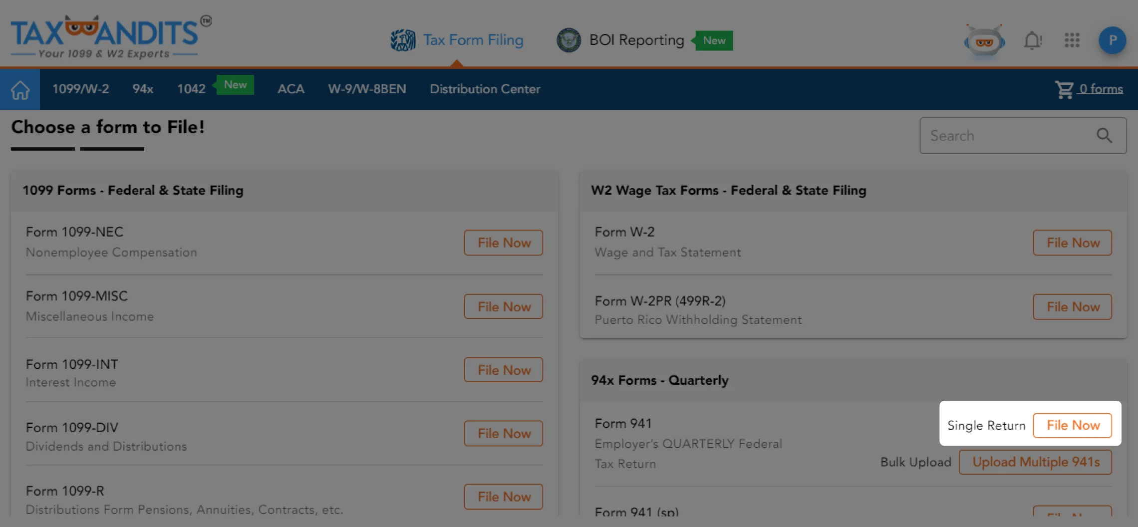The width and height of the screenshot is (1138, 527).
Task: Open the 94x section
Action: 143,89
